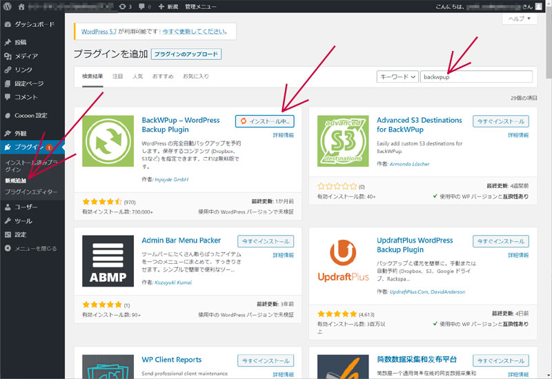Screen dimensions: 552x379
Task: Open UpdraftPlus.Com, DavidAnderson author link
Action: [427, 291]
